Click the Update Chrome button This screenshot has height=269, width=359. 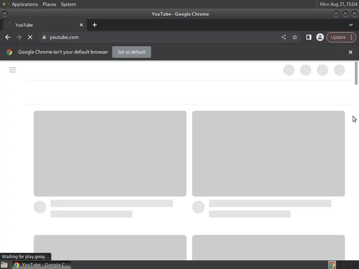pyautogui.click(x=338, y=37)
